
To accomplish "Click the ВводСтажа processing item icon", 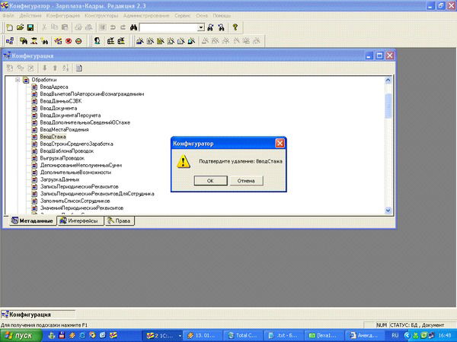I will point(34,136).
